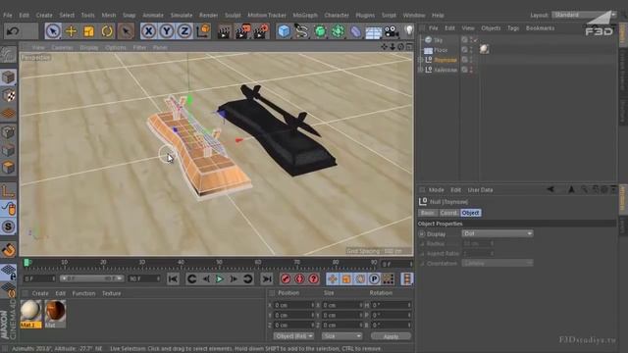
Task: Open the Size mode dropdown
Action: point(342,335)
